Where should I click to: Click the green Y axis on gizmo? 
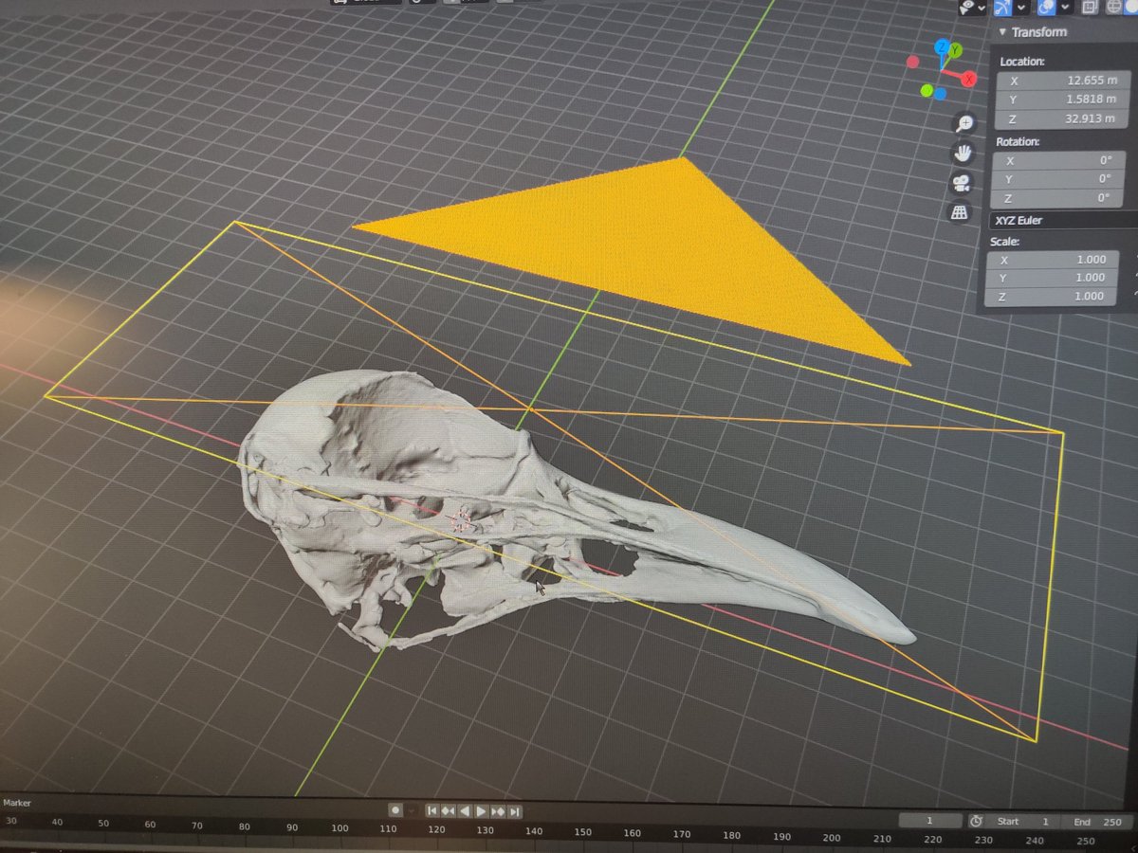[955, 50]
